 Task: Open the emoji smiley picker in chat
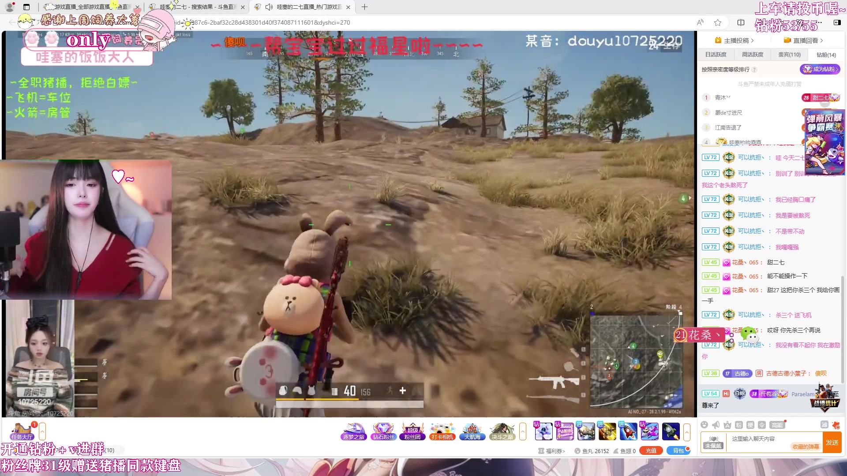[705, 425]
